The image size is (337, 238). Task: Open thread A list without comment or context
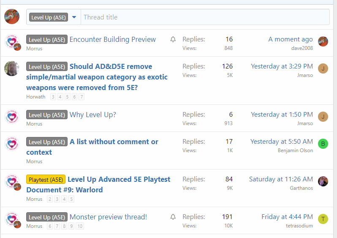coord(114,142)
